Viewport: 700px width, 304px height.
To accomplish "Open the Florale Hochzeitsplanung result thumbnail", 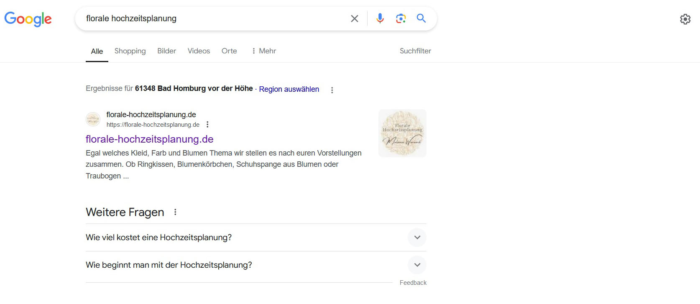I will 402,133.
